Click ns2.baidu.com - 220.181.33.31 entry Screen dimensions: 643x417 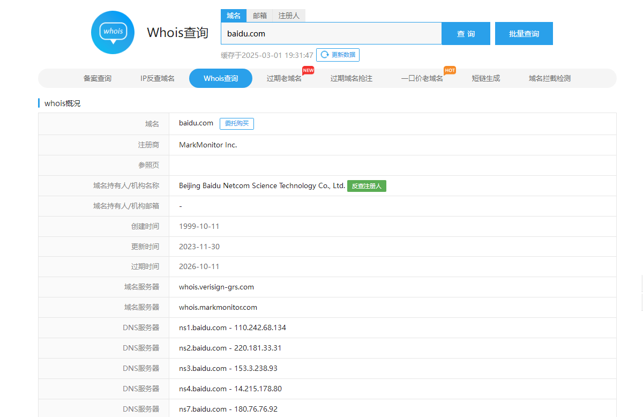coord(230,348)
